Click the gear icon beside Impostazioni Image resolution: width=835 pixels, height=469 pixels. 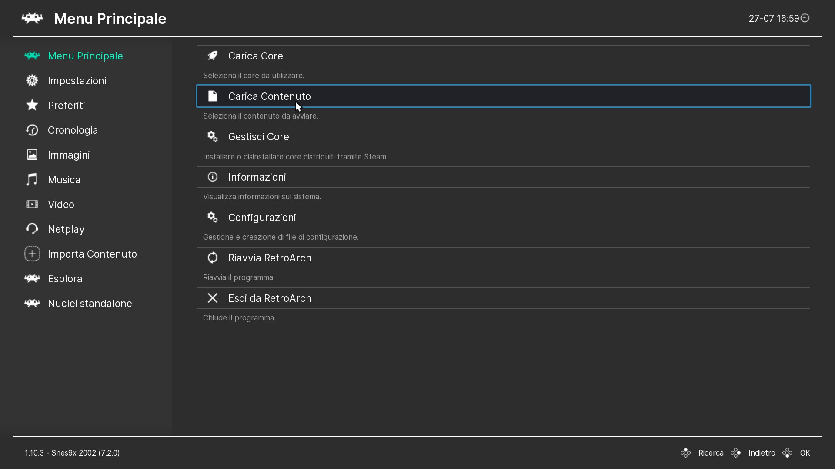click(x=32, y=81)
